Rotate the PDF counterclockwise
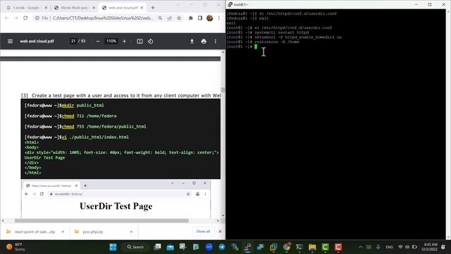This screenshot has height=254, width=451. 150,41
